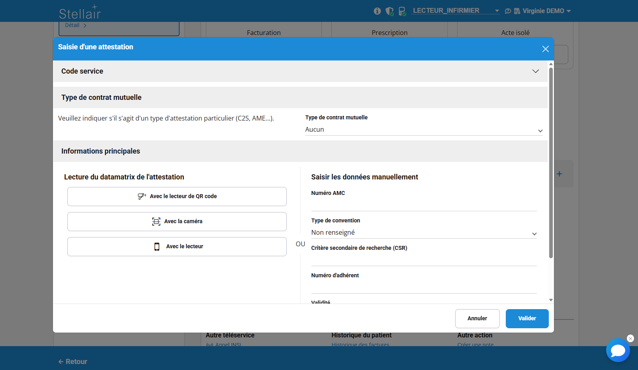The height and width of the screenshot is (370, 638).
Task: Expand the Détail link in the background page
Action: pos(76,25)
